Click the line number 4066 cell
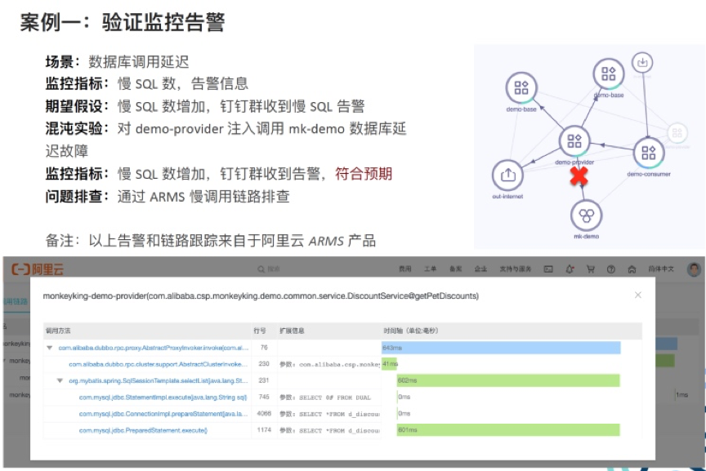Viewport: 706px width, 471px height. click(x=264, y=414)
